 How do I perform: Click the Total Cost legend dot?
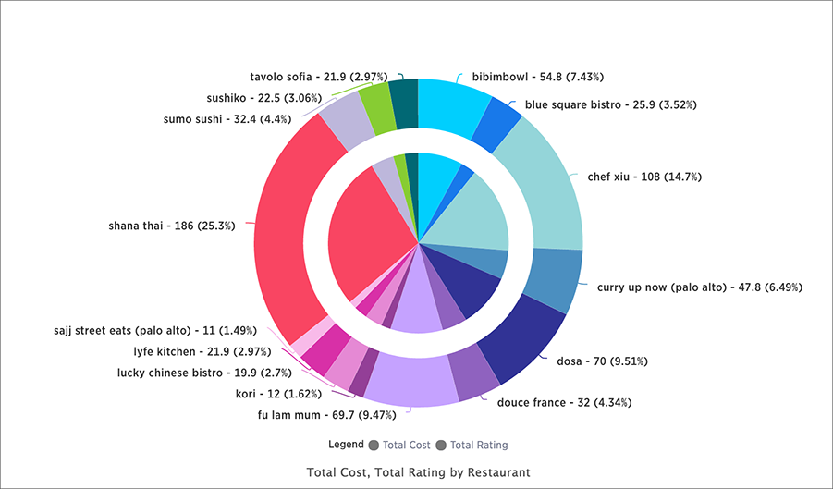point(374,445)
